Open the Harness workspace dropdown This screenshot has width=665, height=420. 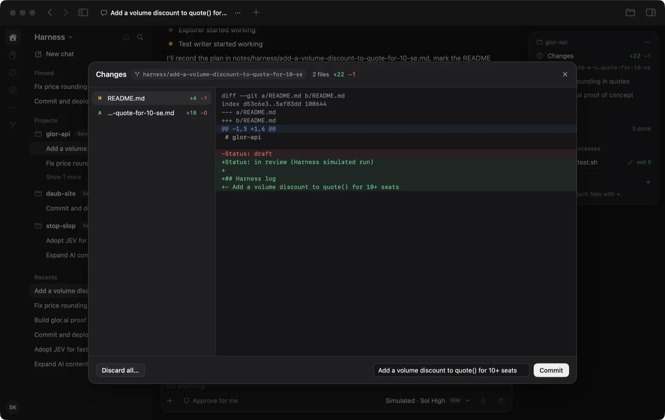coord(54,37)
